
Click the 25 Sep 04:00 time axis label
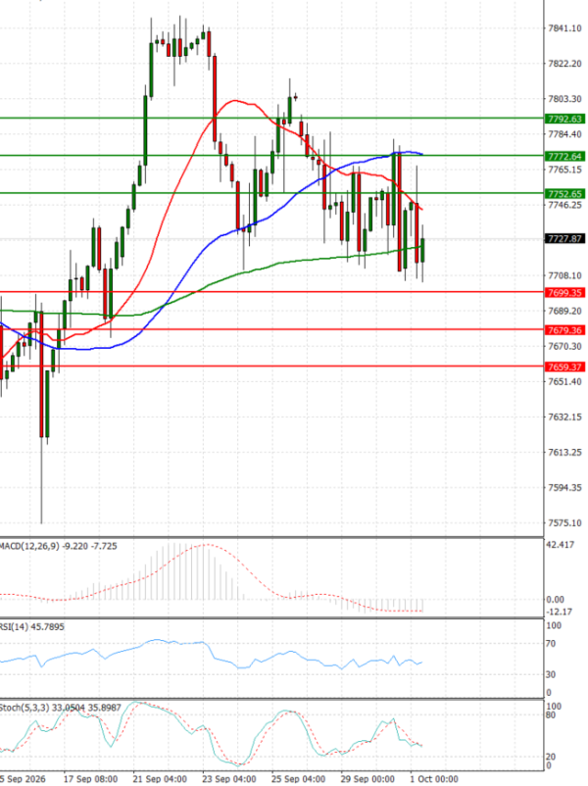(x=298, y=779)
